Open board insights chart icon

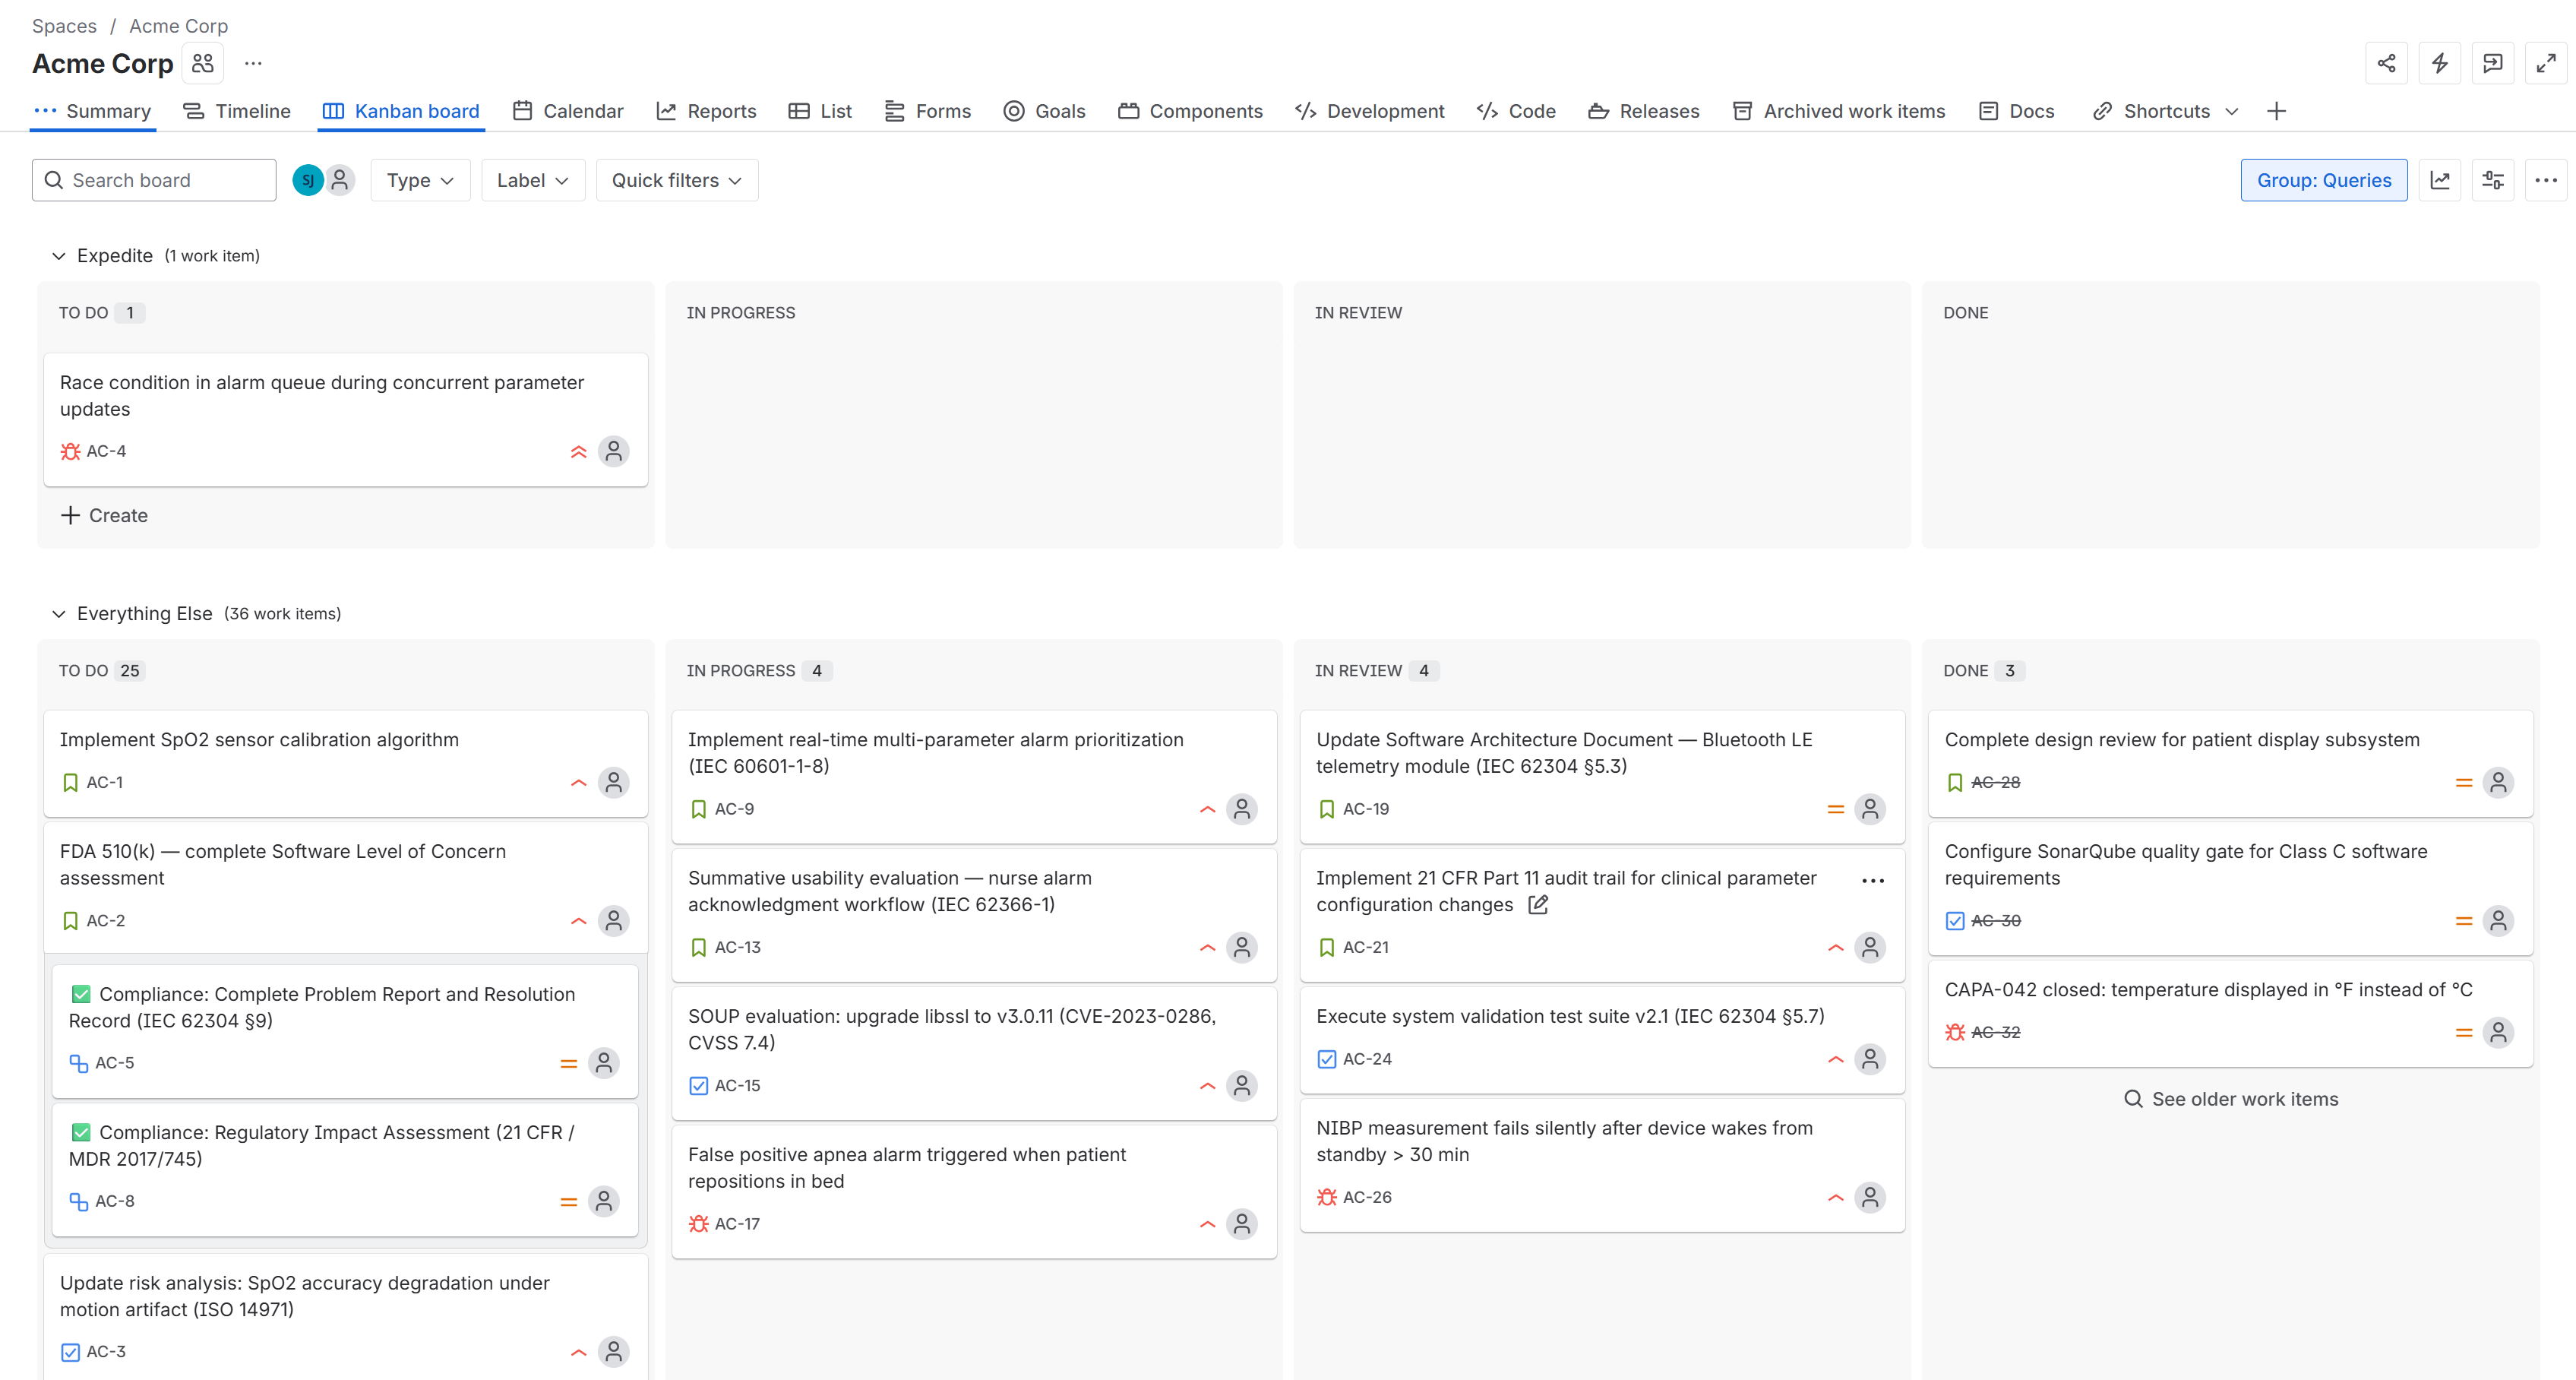(x=2439, y=180)
